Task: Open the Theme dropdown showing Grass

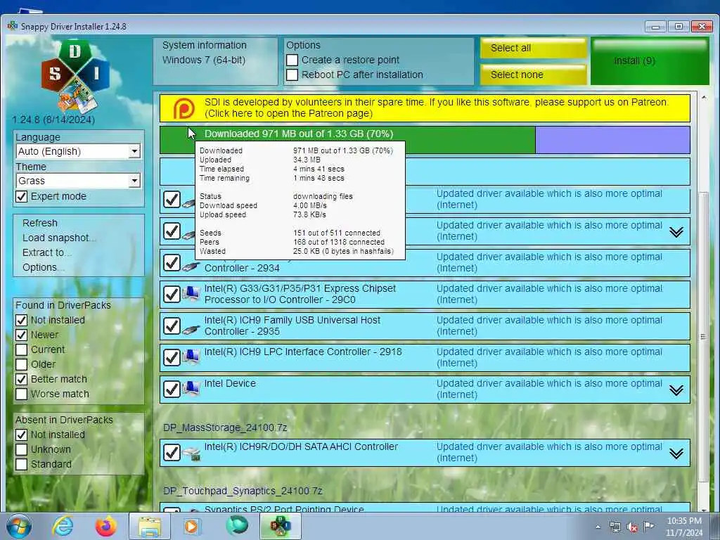Action: (x=78, y=181)
